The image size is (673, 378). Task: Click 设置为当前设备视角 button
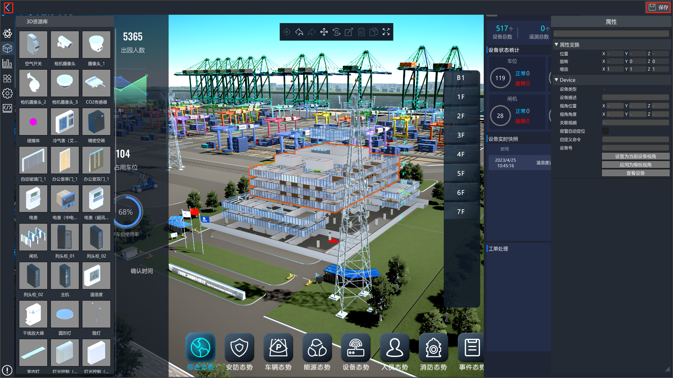[635, 156]
